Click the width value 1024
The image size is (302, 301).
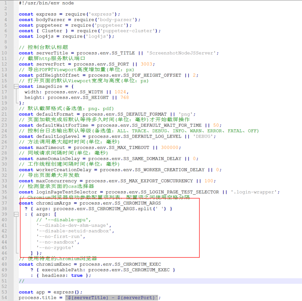pos(120,92)
